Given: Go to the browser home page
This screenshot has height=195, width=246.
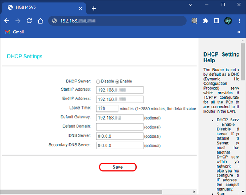Looking at the screenshot, I should click(x=40, y=21).
